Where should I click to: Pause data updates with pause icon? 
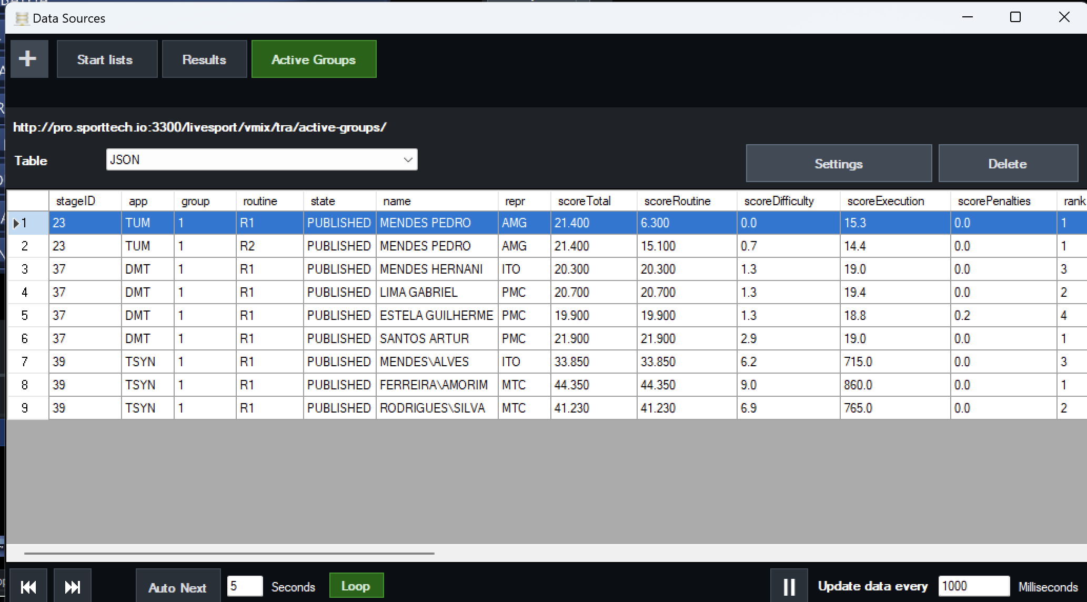click(x=789, y=586)
